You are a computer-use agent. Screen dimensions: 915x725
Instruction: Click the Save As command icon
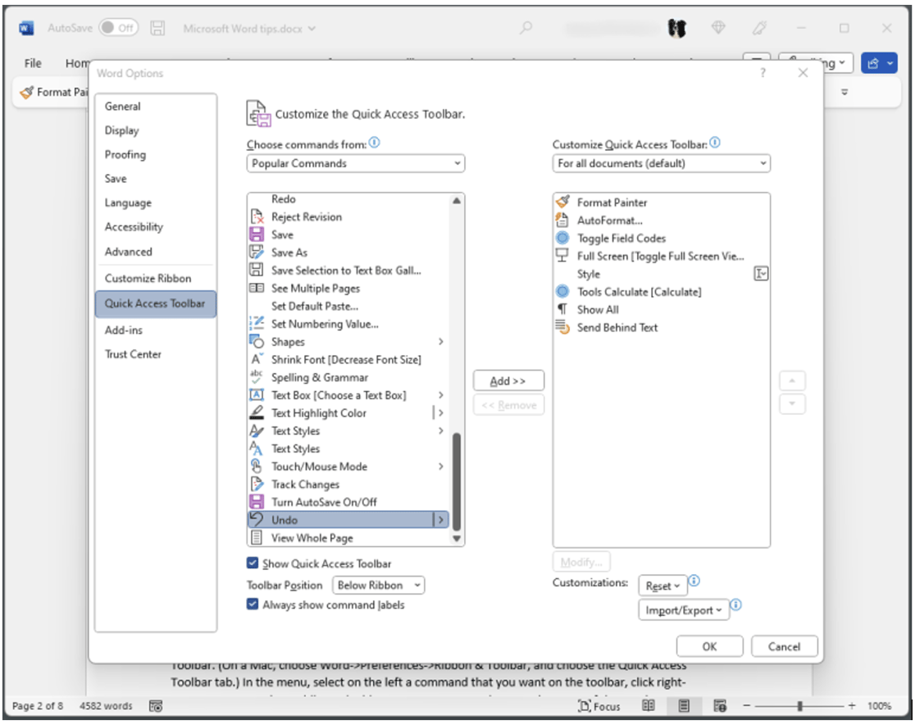(x=257, y=252)
